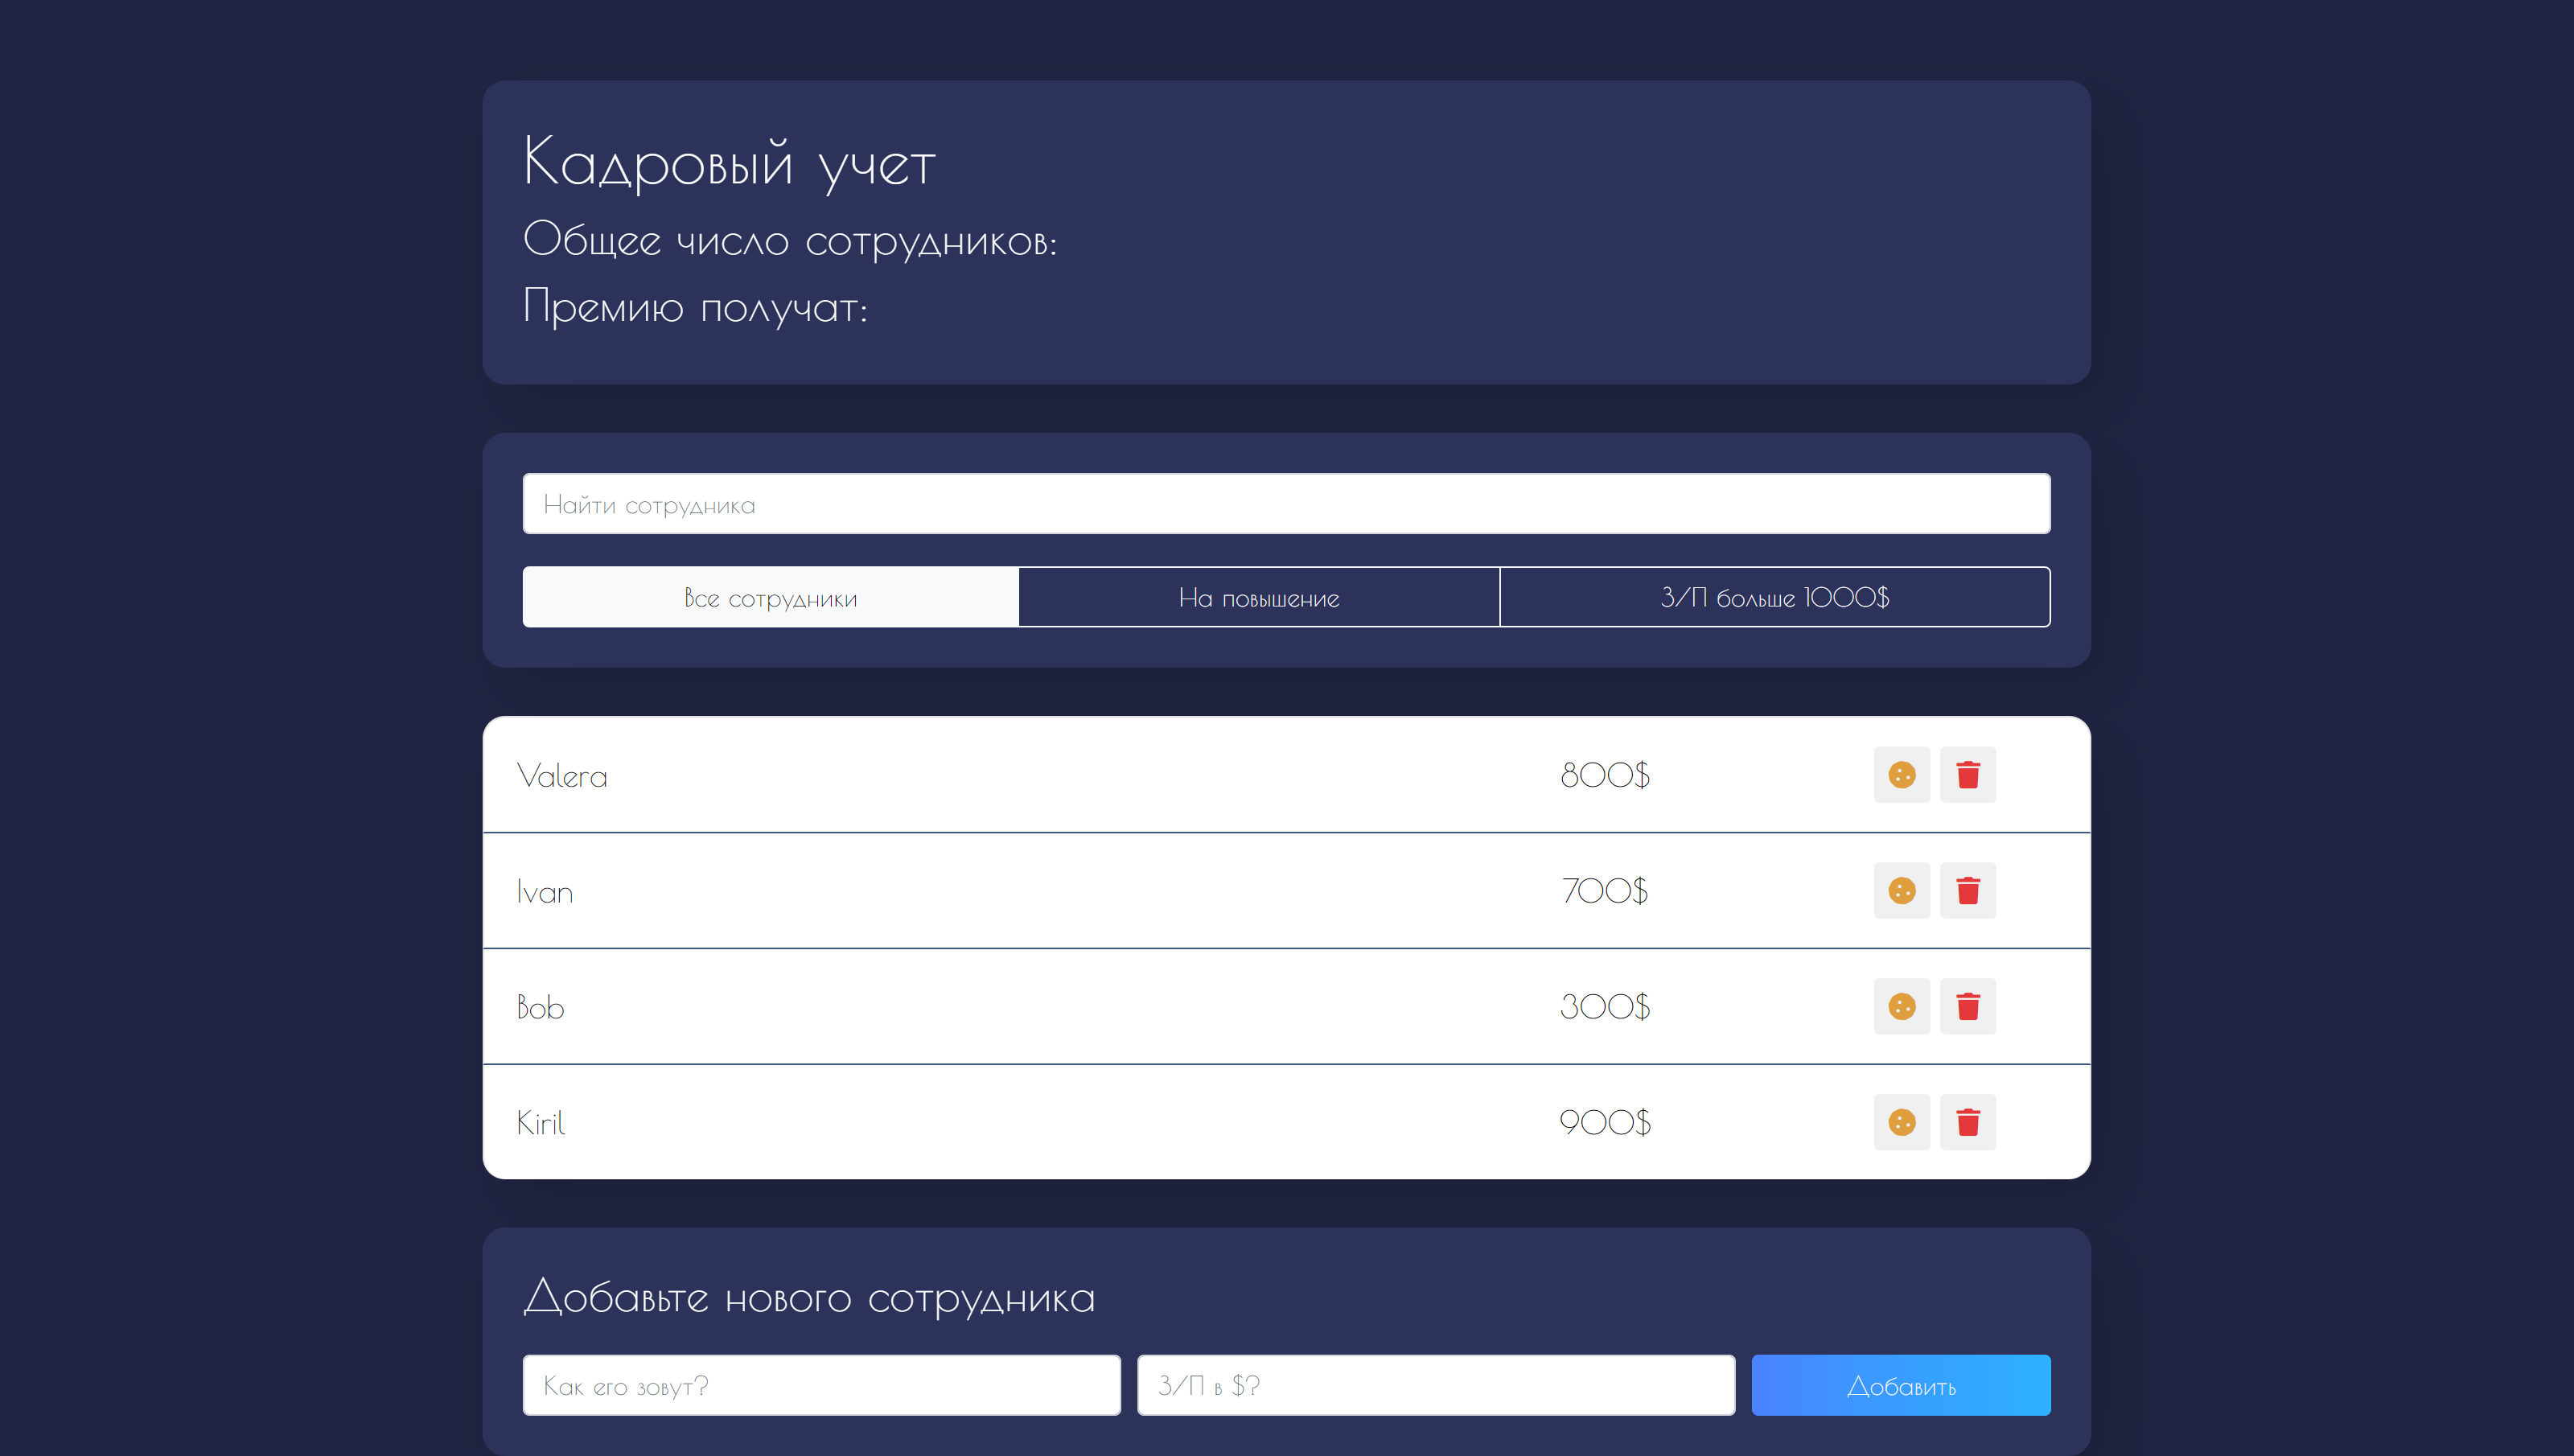Select the cookie icon in Kiril's row
The image size is (2574, 1456).
(x=1902, y=1122)
